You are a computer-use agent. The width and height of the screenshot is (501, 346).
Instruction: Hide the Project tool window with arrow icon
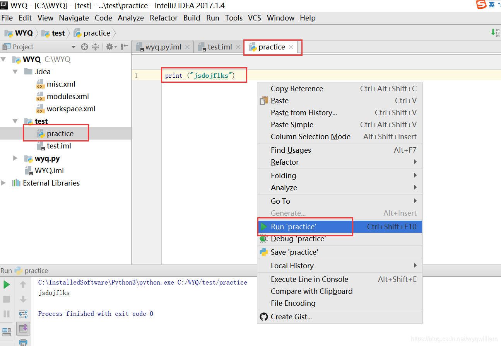(x=124, y=47)
